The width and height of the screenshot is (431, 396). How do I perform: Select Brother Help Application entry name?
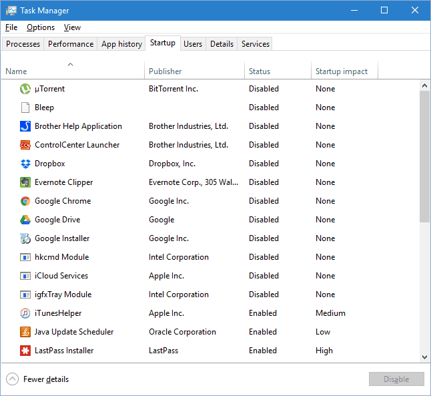pos(78,126)
